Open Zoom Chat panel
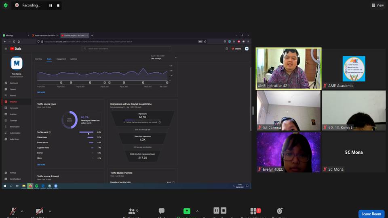This screenshot has height=218, width=388. [162, 213]
